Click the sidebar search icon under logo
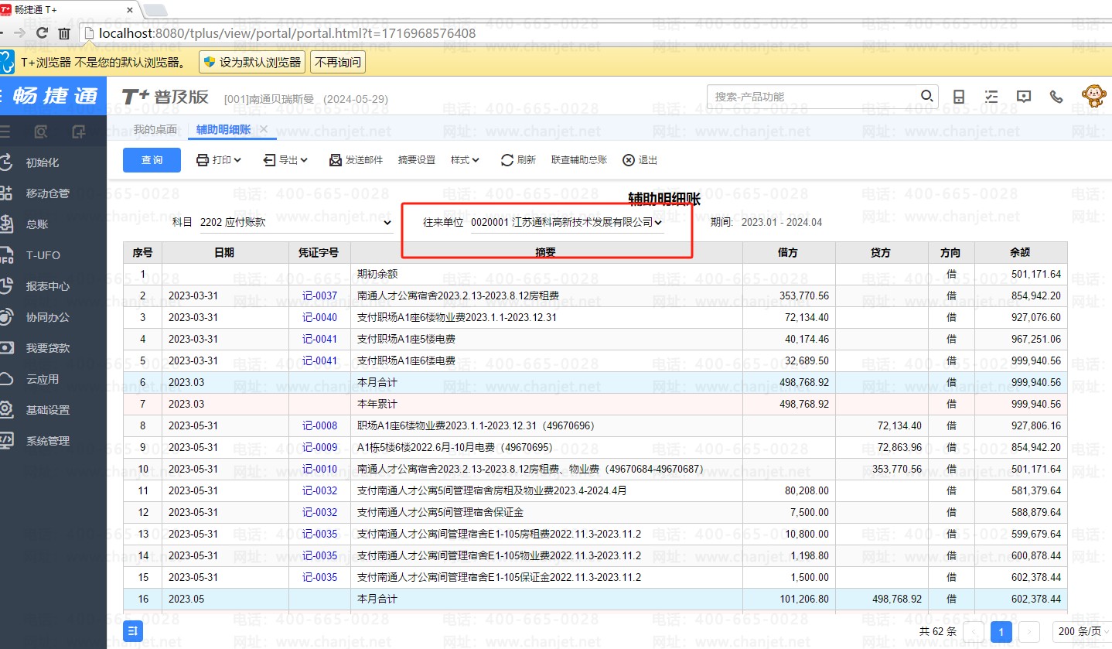The image size is (1112, 649). 41,132
